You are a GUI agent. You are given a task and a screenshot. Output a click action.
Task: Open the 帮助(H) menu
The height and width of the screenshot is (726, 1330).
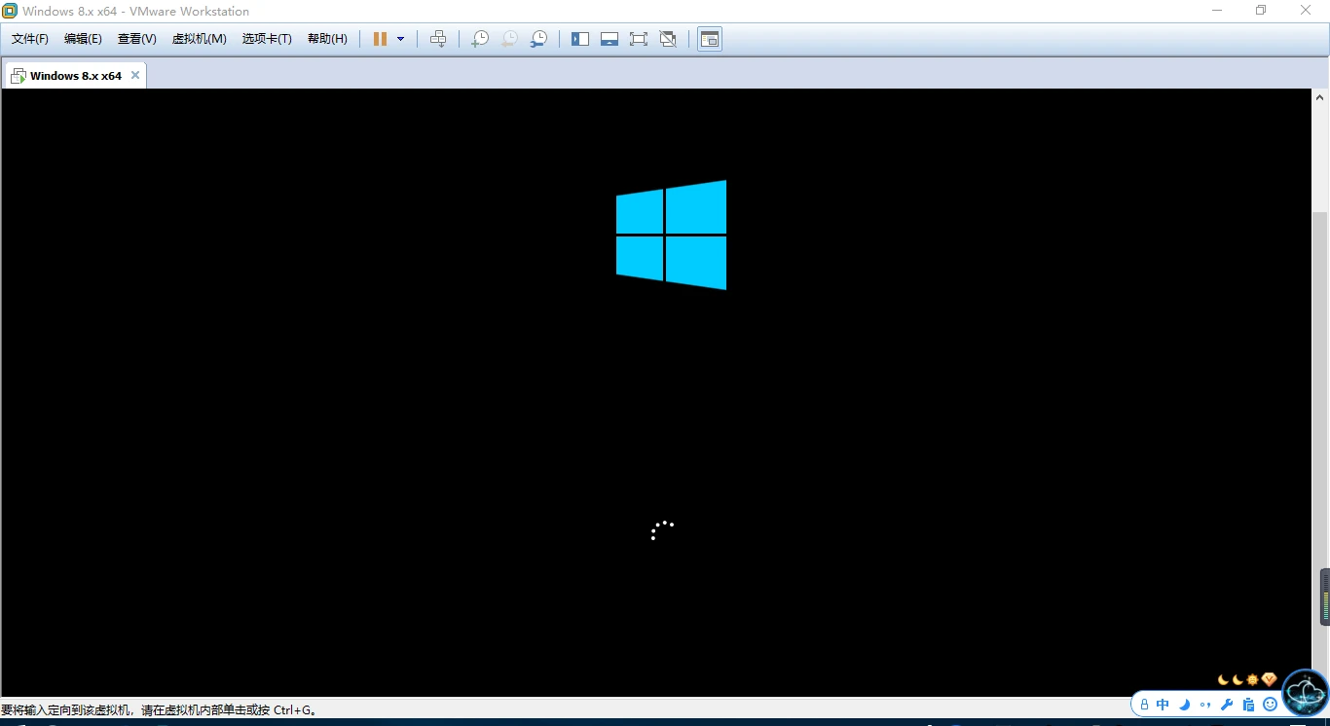[327, 39]
